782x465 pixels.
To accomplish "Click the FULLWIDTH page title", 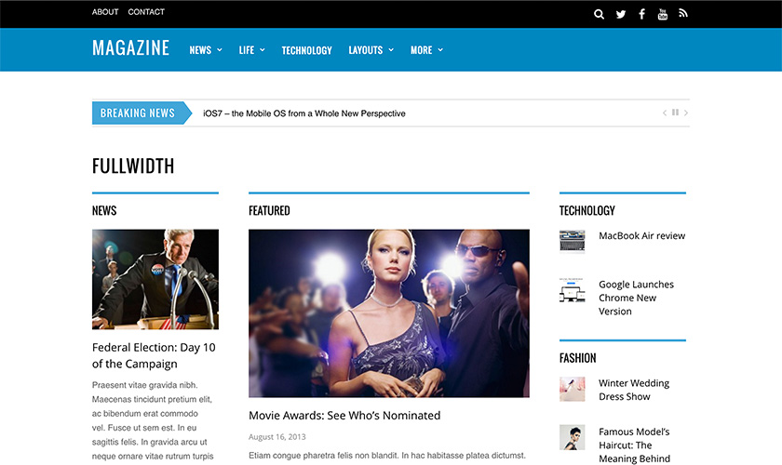I will [133, 166].
